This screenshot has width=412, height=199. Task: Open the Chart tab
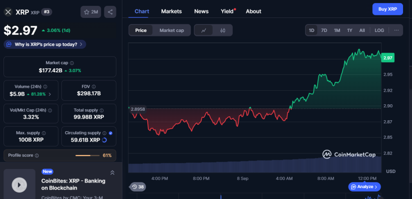point(142,11)
